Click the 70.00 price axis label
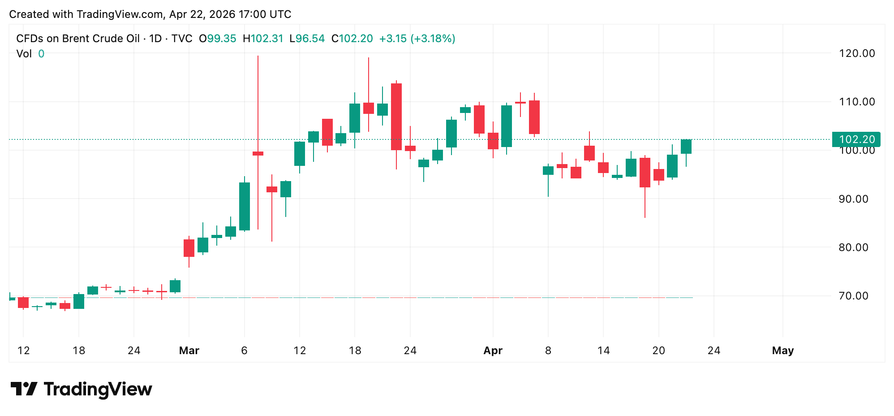Viewport: 894px width, 416px height. pyautogui.click(x=856, y=296)
